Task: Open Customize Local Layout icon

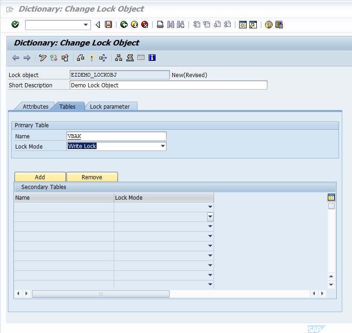Action: pyautogui.click(x=279, y=25)
